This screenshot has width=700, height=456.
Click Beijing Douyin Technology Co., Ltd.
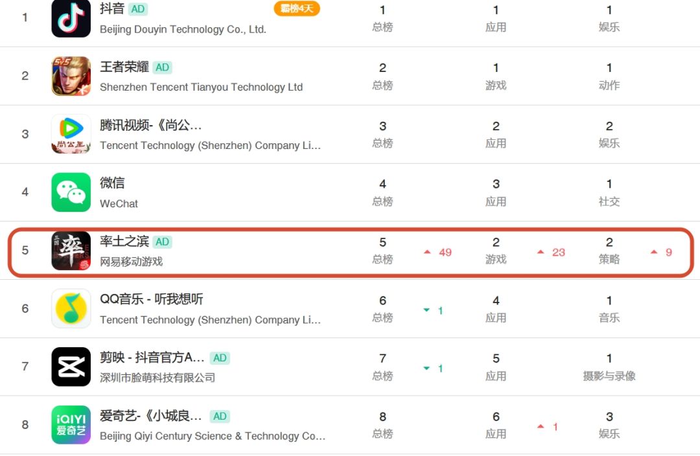coord(183,29)
